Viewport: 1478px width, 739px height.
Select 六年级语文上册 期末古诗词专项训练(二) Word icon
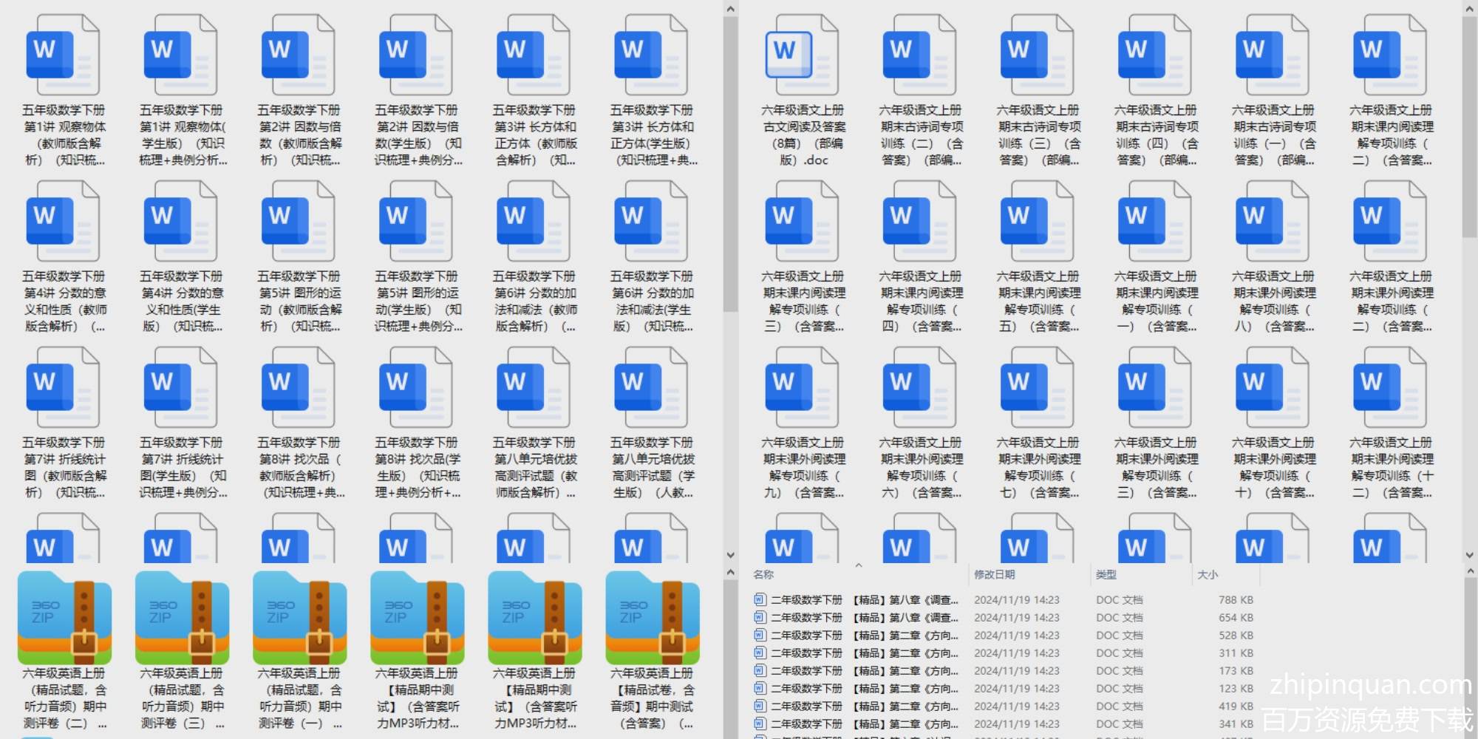pos(920,50)
